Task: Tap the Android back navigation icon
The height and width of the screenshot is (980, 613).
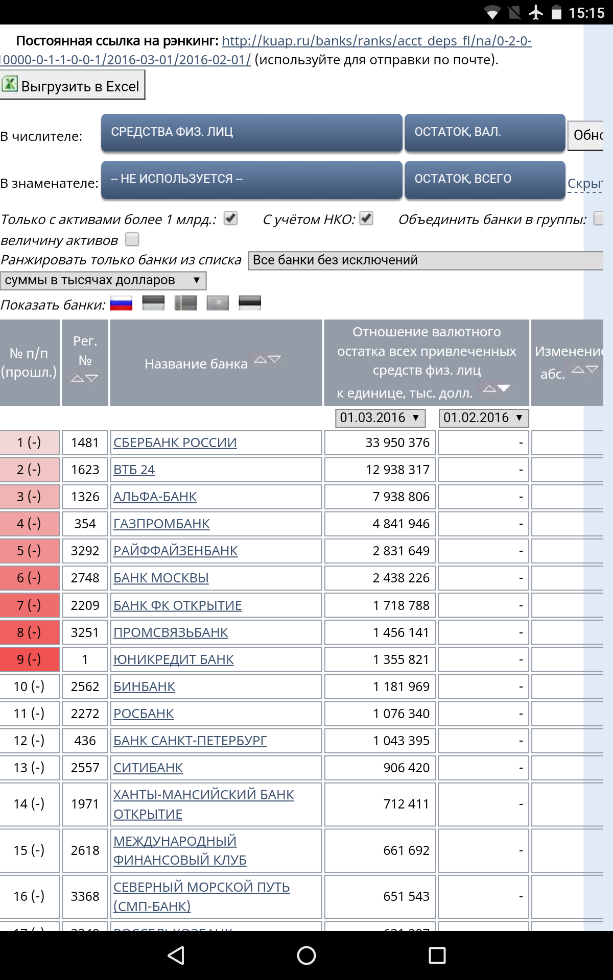Action: (x=176, y=955)
